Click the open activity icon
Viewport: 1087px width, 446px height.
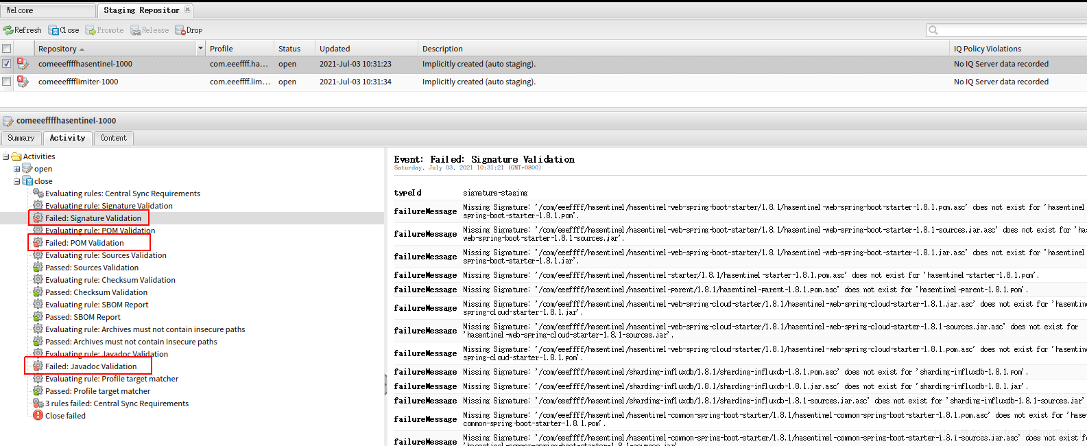tap(27, 169)
